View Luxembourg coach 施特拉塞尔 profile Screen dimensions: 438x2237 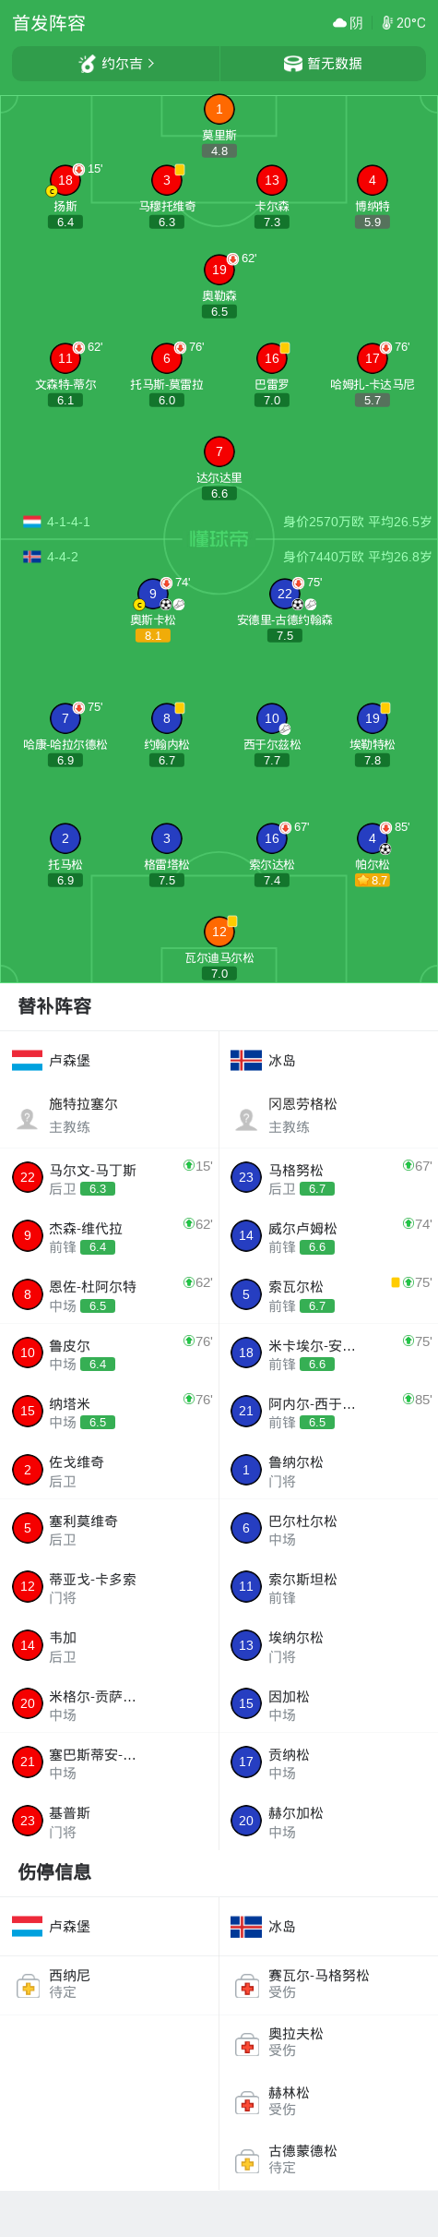point(110,1115)
